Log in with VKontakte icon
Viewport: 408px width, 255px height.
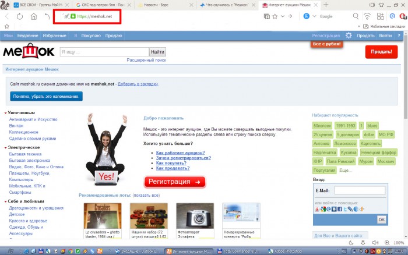pyautogui.click(x=334, y=209)
